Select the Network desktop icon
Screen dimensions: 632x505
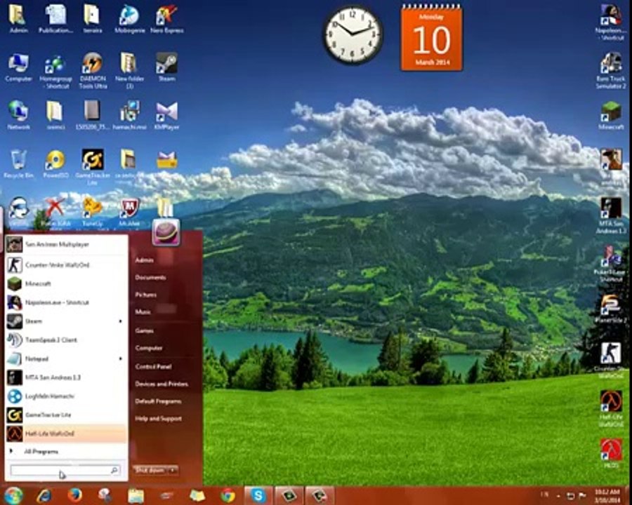click(18, 115)
